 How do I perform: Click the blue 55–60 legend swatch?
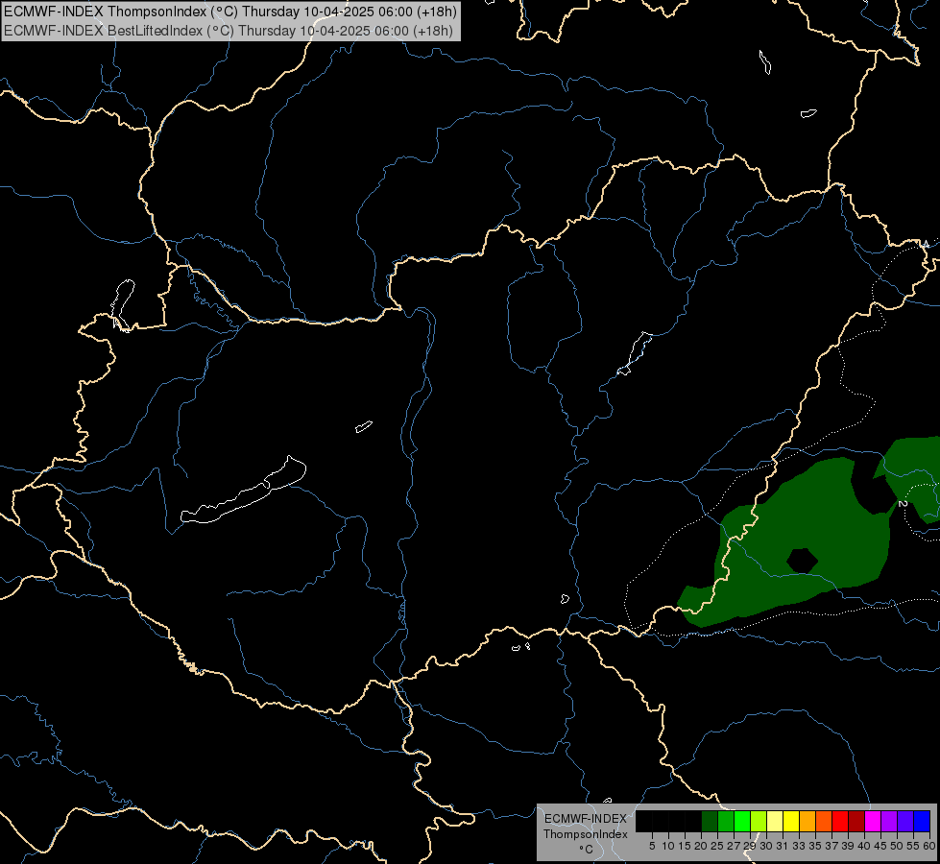click(922, 821)
